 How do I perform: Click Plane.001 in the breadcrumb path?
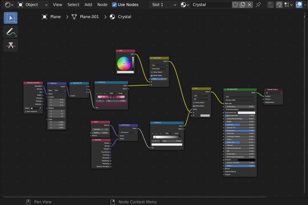click(x=89, y=17)
